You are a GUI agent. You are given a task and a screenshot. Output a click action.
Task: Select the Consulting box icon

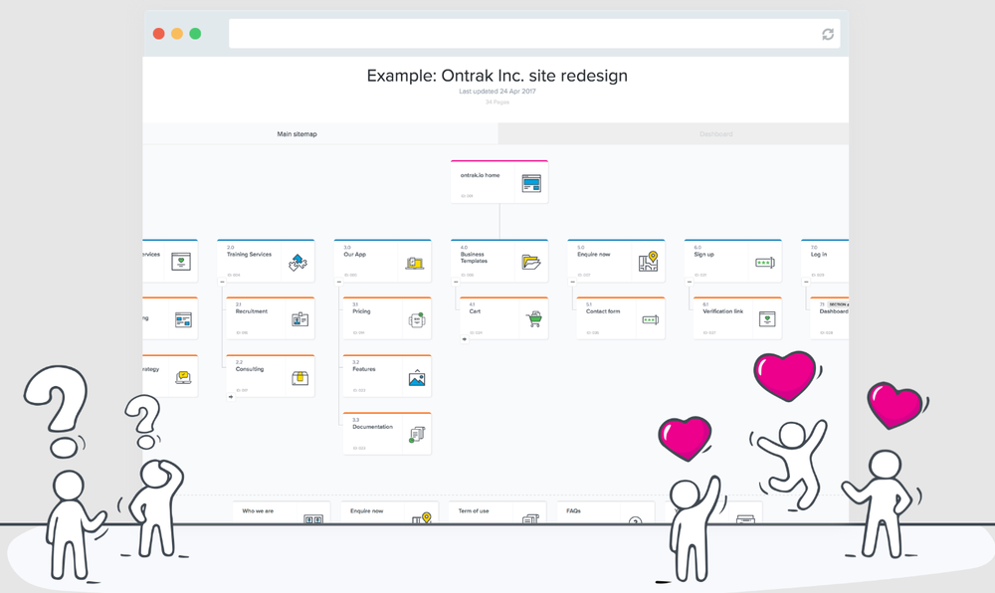click(299, 378)
